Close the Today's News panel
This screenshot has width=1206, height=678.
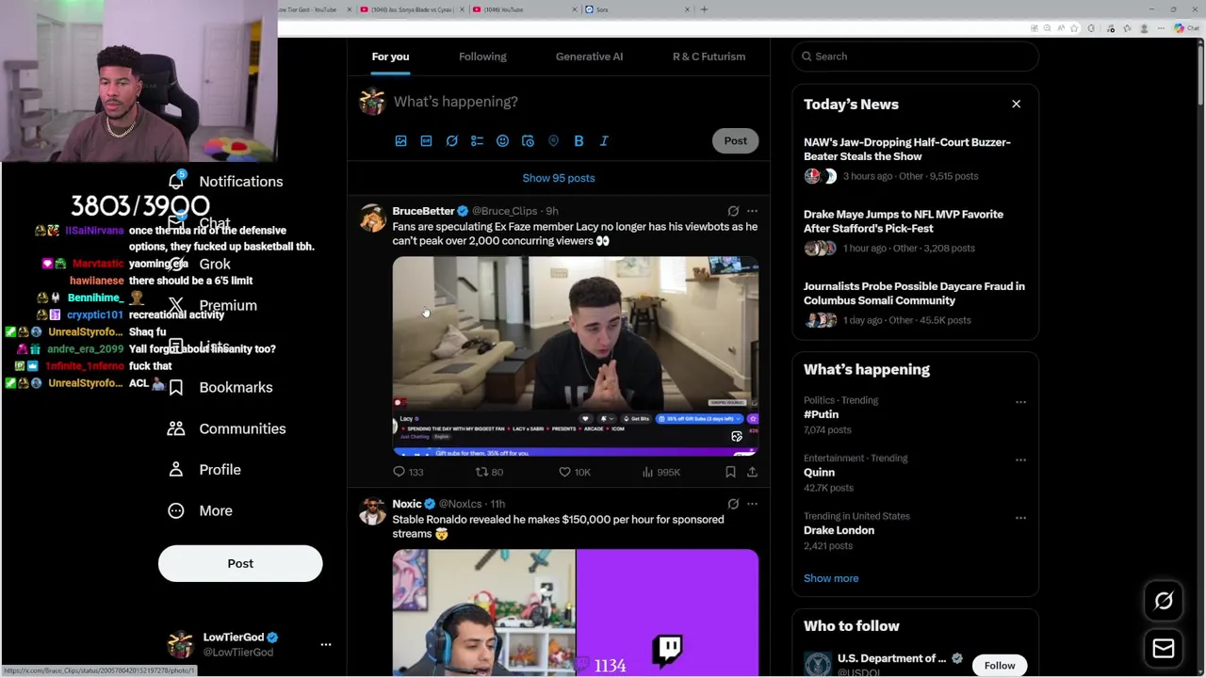click(x=1016, y=104)
